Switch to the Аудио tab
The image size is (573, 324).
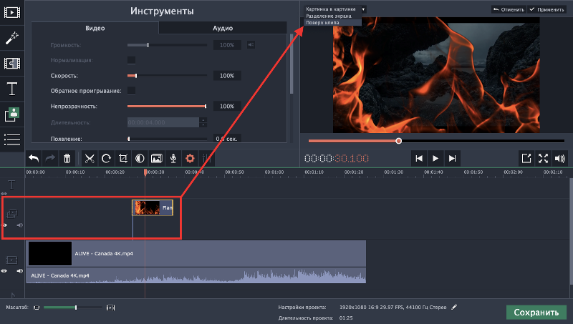tap(223, 28)
